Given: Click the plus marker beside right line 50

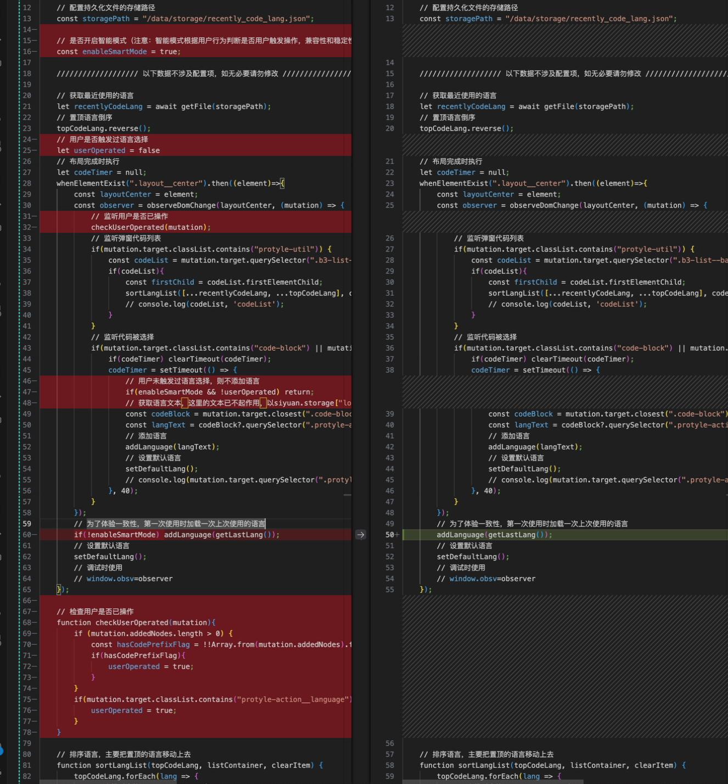Looking at the screenshot, I should click(x=397, y=535).
